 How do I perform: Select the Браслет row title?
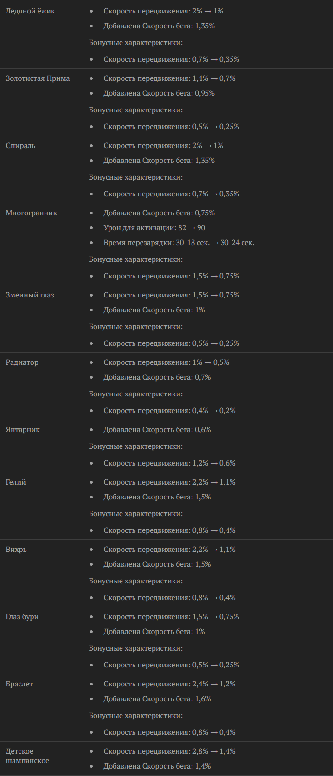[x=19, y=684]
